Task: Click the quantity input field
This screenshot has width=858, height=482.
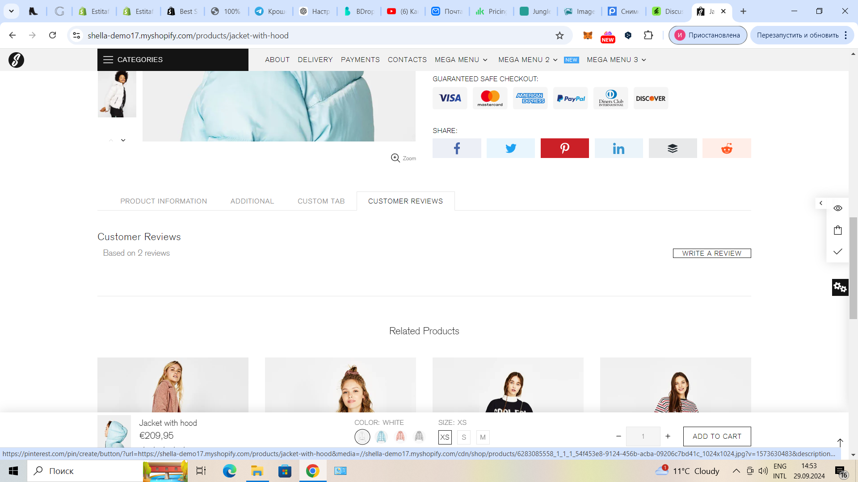Action: pyautogui.click(x=643, y=436)
